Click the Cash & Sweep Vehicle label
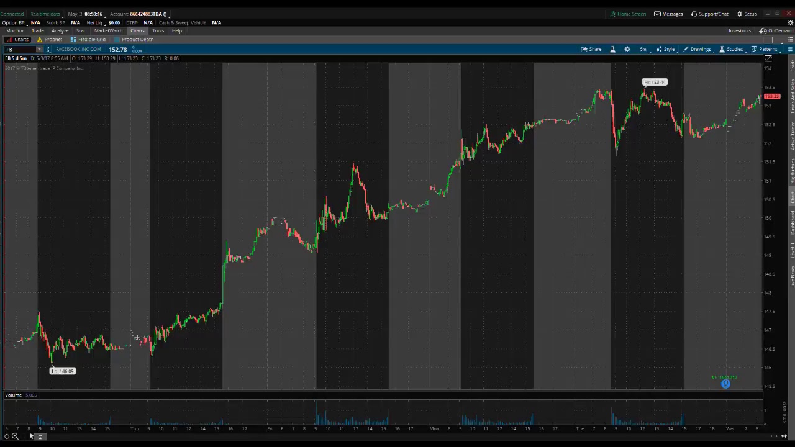 click(182, 22)
